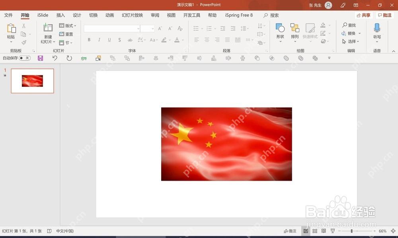Toggle the Notes (备注) pane

click(290, 231)
